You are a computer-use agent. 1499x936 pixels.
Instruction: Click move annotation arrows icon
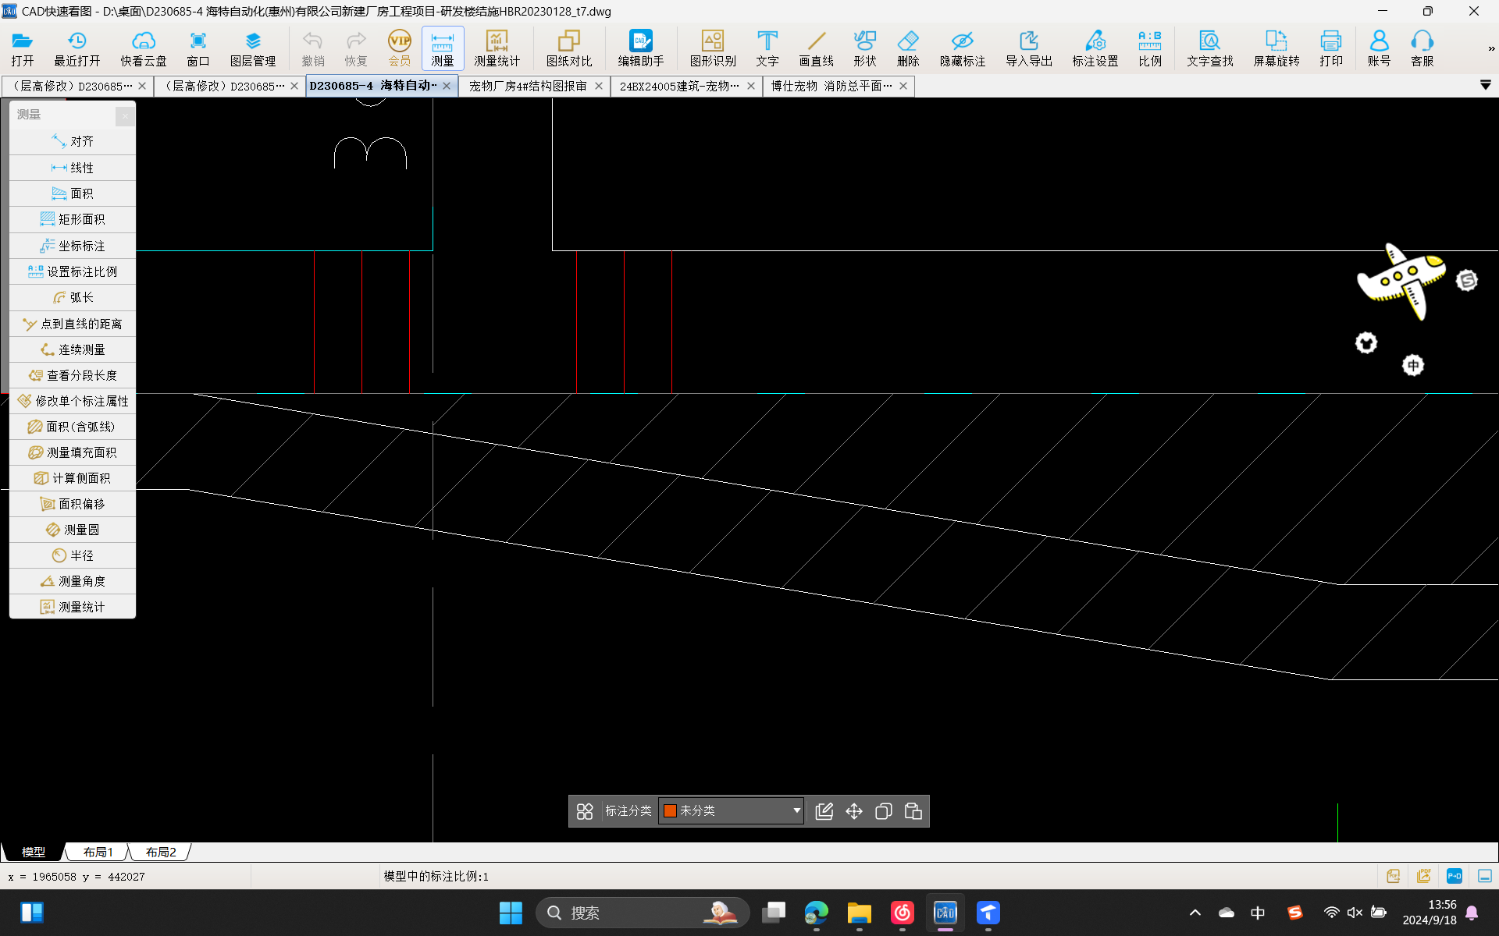click(x=854, y=811)
